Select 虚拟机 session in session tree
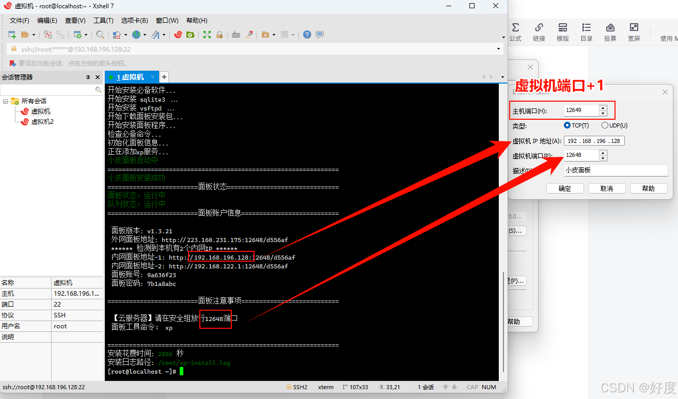This screenshot has width=678, height=399. (41, 111)
